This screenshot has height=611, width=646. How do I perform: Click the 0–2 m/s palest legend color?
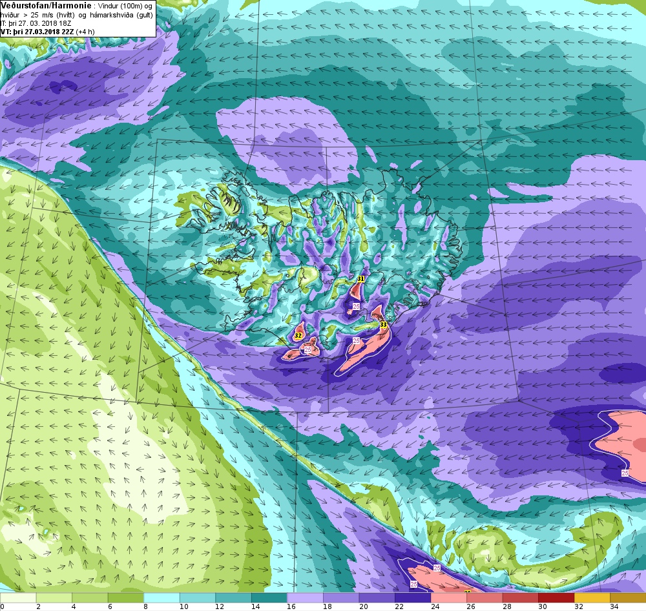[x=18, y=597]
